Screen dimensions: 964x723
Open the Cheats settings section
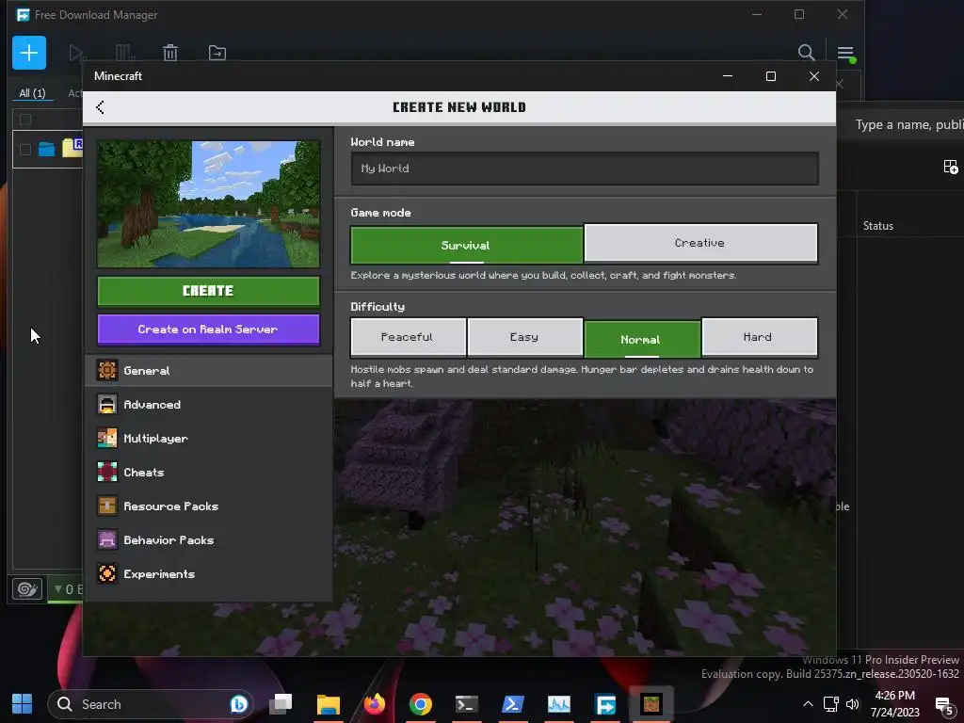(208, 473)
